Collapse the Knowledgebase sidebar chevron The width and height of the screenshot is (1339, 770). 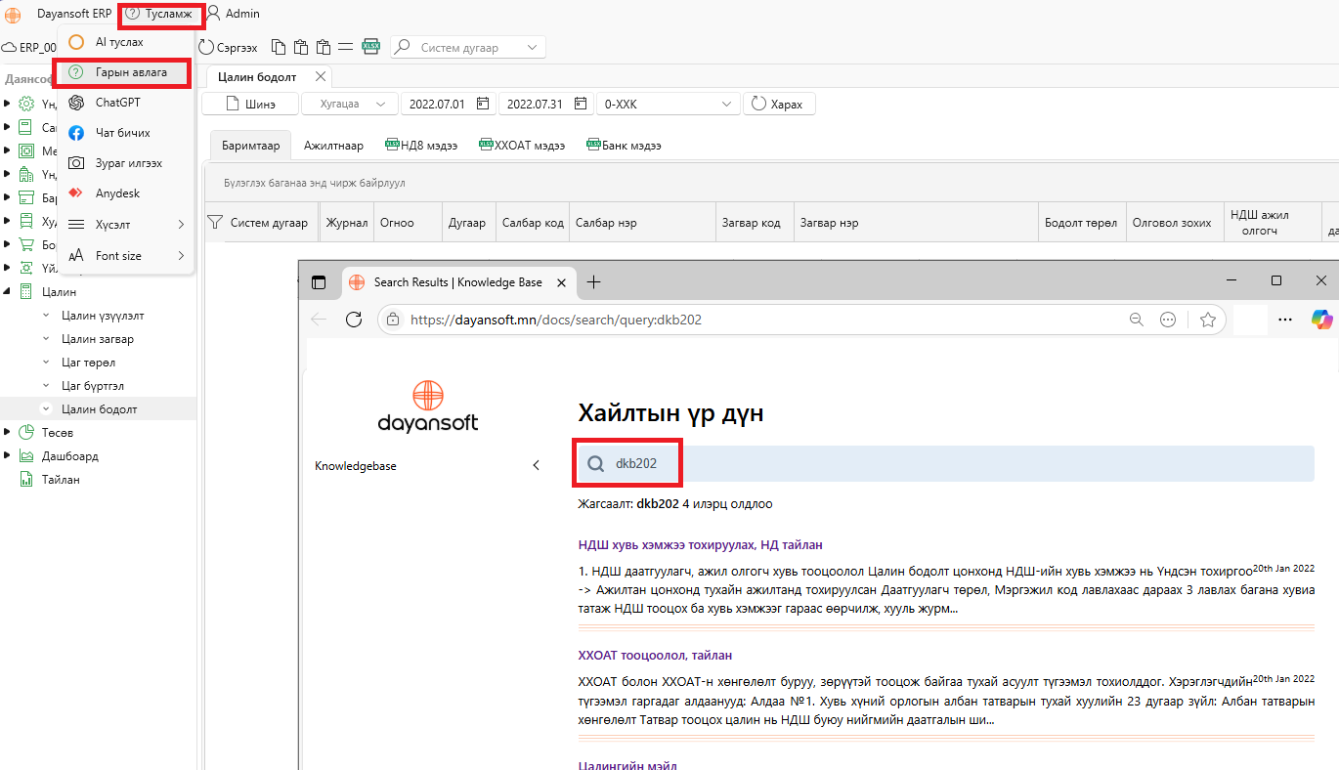[536, 466]
